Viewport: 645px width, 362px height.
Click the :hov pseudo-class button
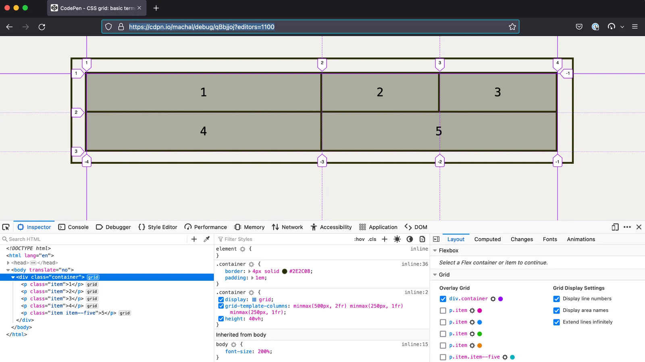359,239
